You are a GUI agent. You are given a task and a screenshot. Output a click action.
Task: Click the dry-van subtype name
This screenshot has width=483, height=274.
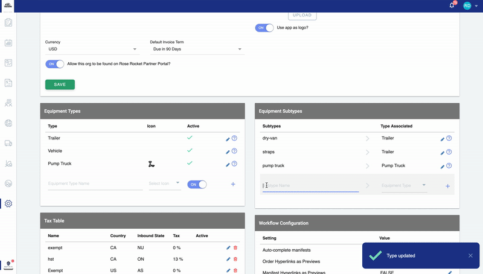point(270,138)
